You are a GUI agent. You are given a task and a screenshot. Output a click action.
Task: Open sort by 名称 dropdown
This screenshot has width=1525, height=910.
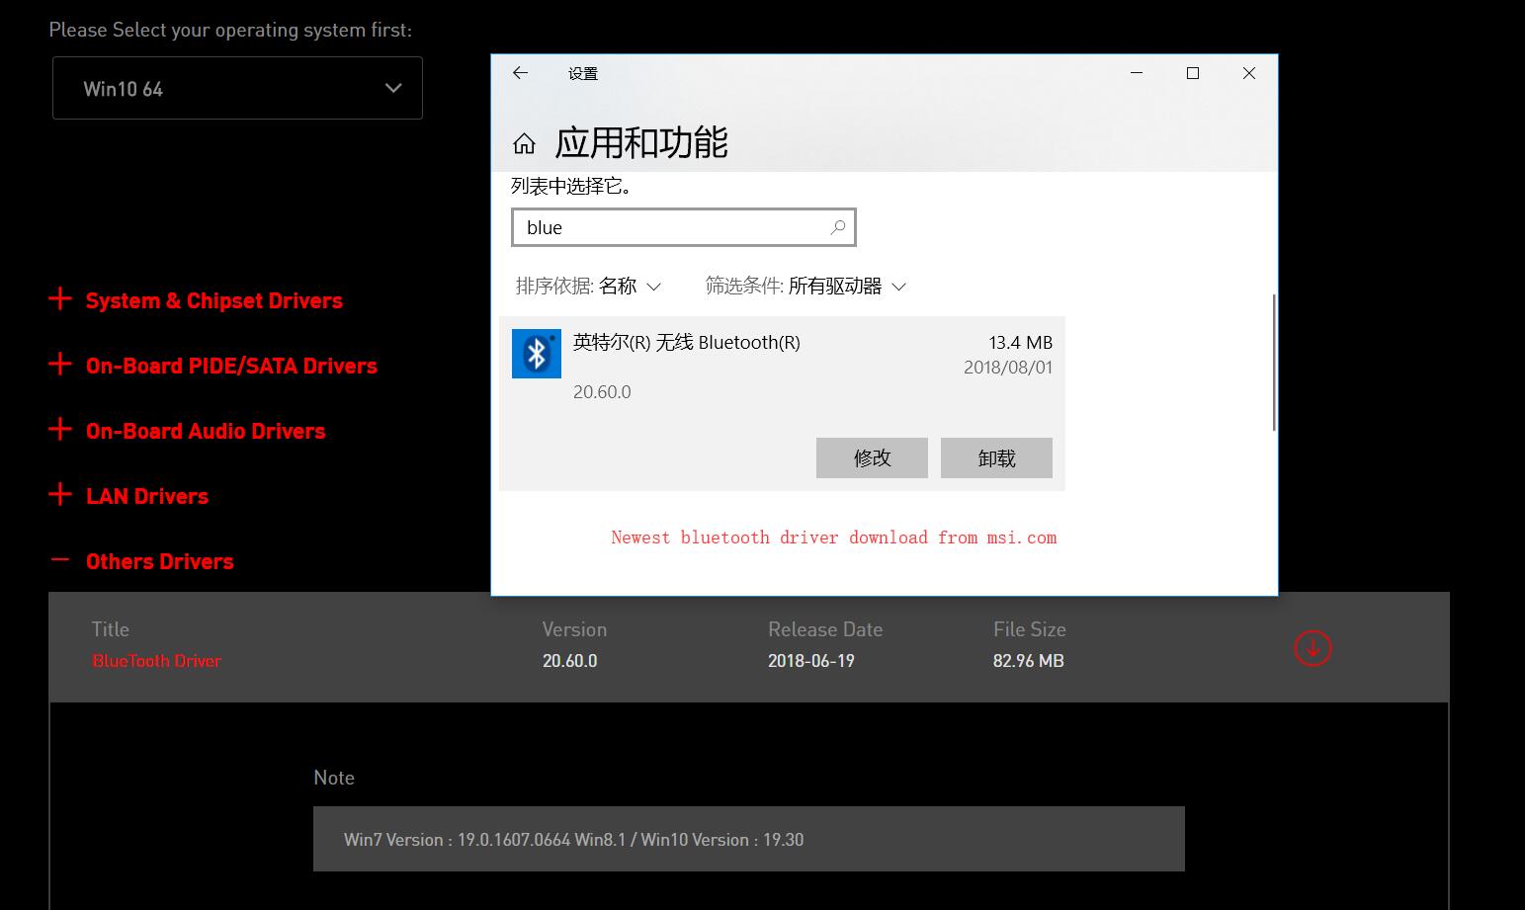point(630,287)
